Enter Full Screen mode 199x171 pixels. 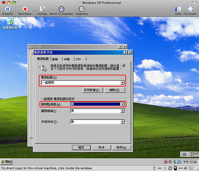click(190, 11)
